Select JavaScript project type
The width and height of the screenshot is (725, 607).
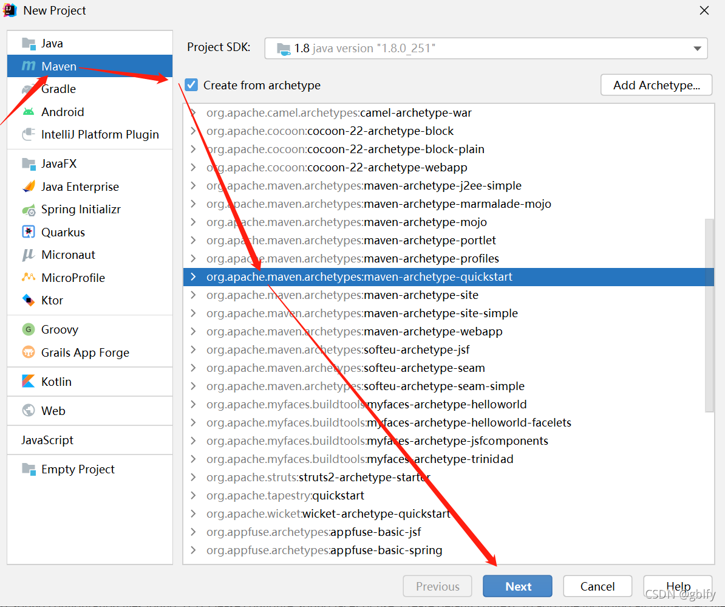(x=90, y=440)
